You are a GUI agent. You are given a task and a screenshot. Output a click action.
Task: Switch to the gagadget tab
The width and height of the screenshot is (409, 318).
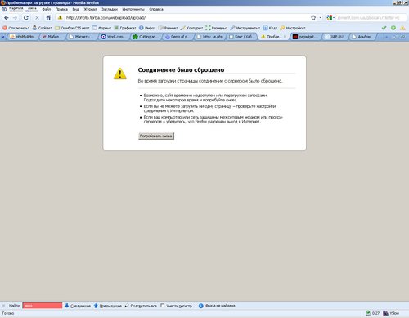click(x=305, y=37)
